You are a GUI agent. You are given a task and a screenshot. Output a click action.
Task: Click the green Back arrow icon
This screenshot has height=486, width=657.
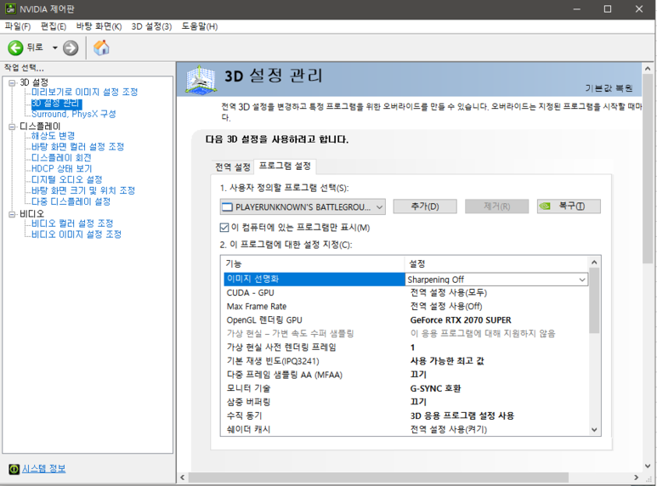point(15,48)
